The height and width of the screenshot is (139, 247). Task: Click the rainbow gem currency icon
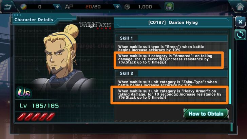(x=24, y=7)
